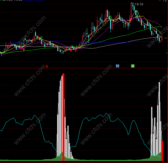Click the green 减 reduction marker icon

pyautogui.click(x=133, y=66)
